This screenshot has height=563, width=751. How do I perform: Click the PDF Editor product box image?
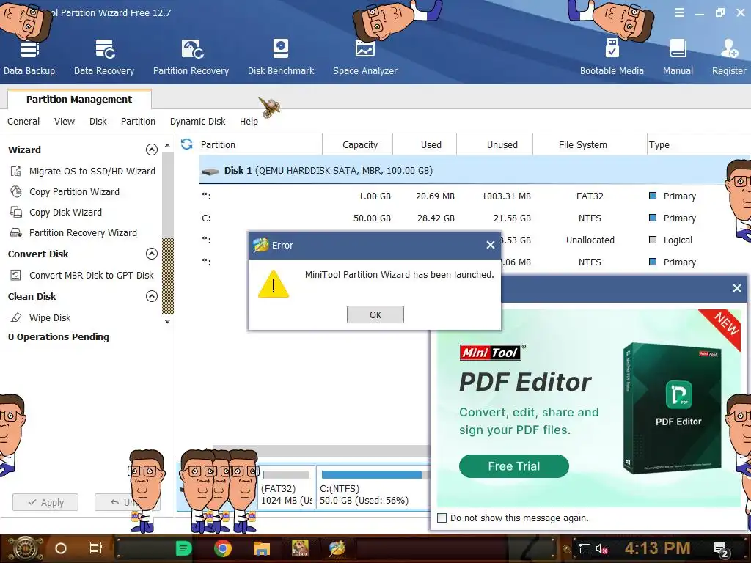pos(673,408)
